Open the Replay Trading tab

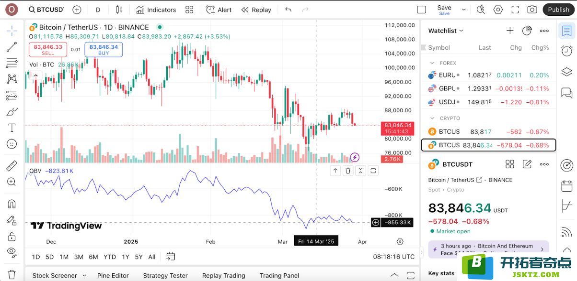coord(224,275)
